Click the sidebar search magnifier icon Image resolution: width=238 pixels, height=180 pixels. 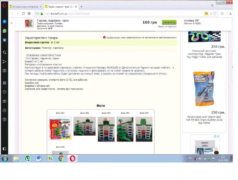click(4, 52)
